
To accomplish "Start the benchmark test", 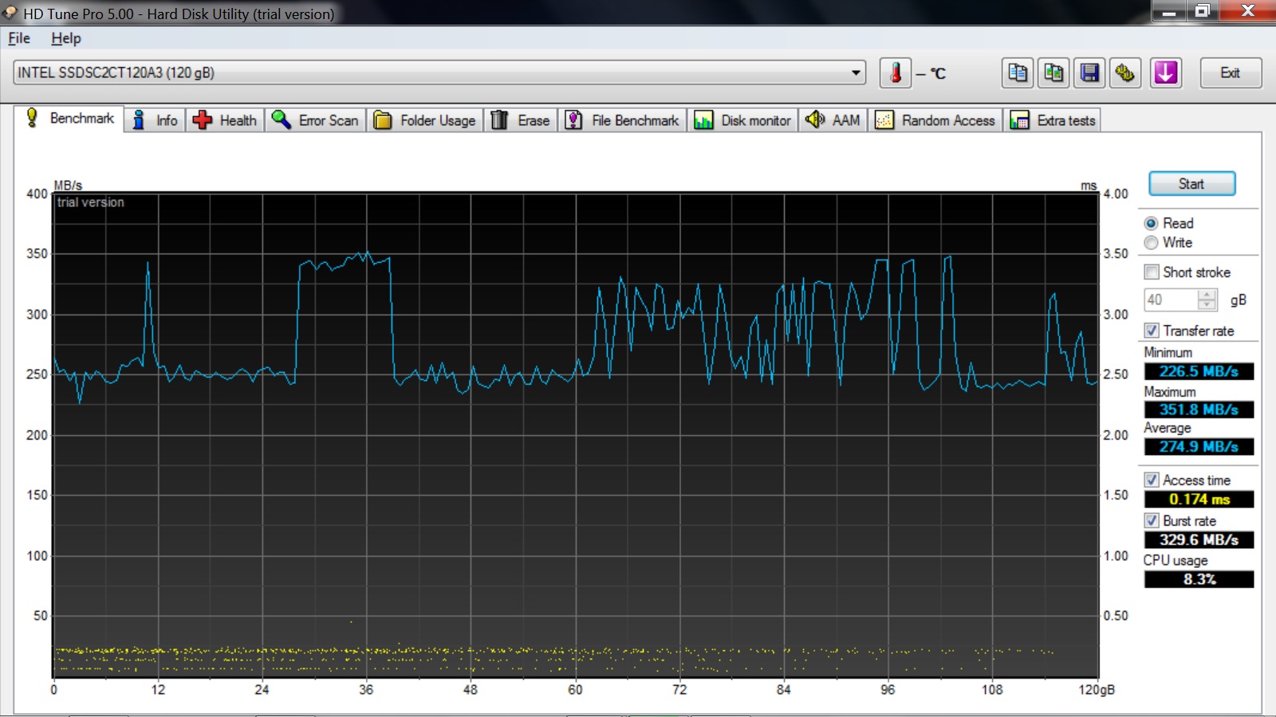I will pyautogui.click(x=1191, y=183).
